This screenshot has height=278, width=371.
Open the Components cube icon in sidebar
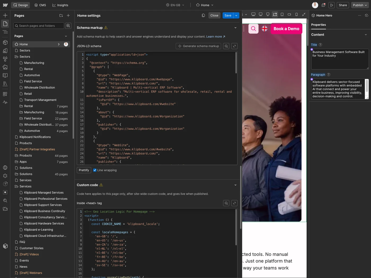5,42
